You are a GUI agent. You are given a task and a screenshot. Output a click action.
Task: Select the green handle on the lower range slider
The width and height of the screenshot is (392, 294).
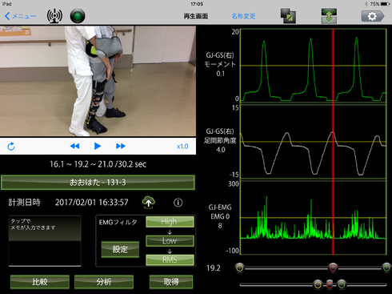342,284
